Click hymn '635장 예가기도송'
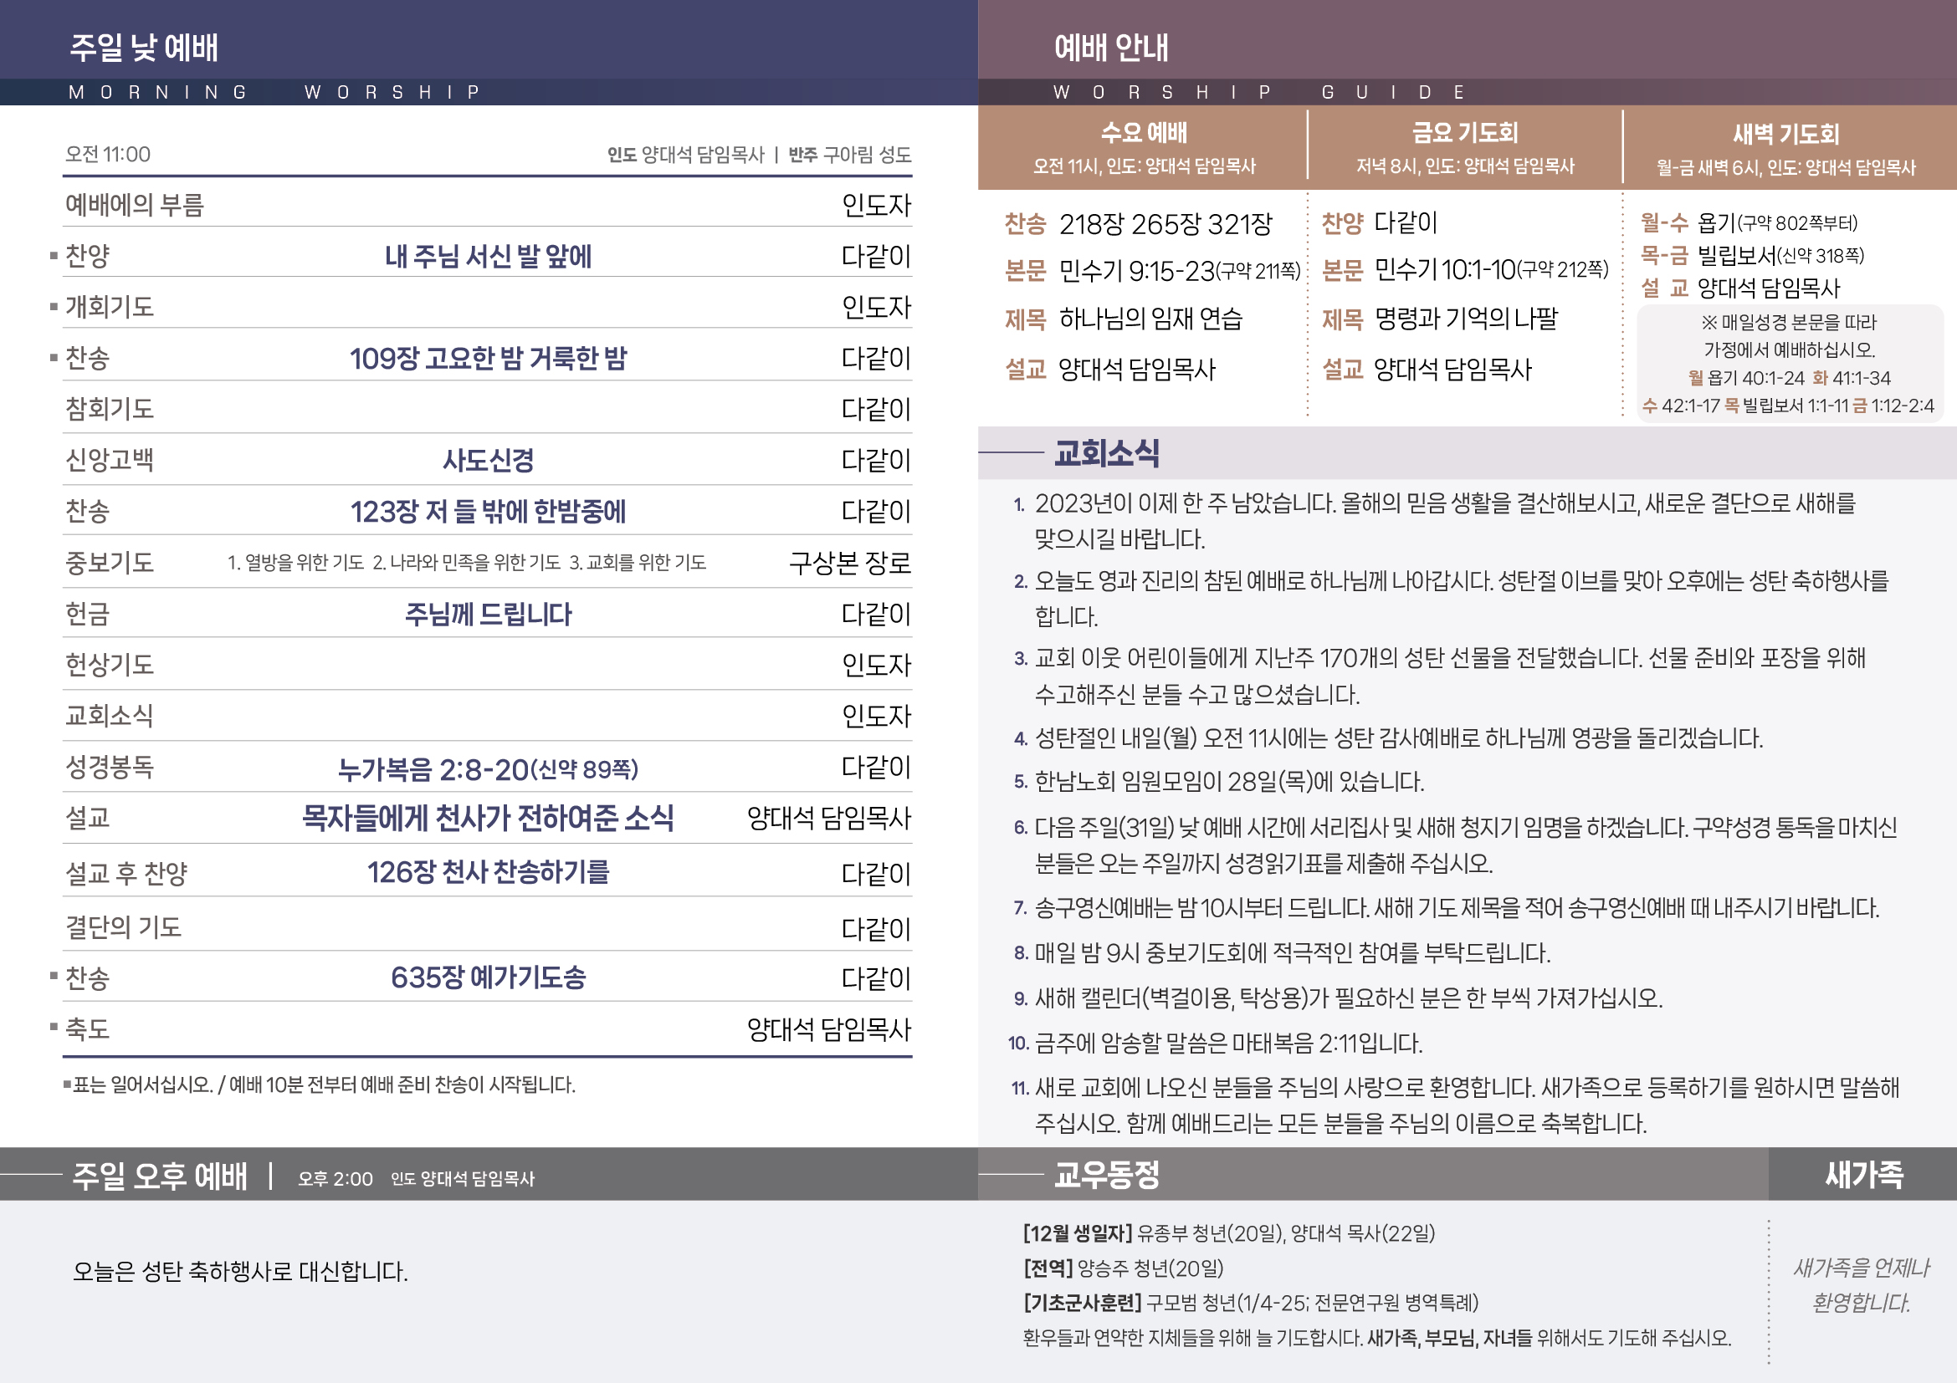 pyautogui.click(x=488, y=977)
